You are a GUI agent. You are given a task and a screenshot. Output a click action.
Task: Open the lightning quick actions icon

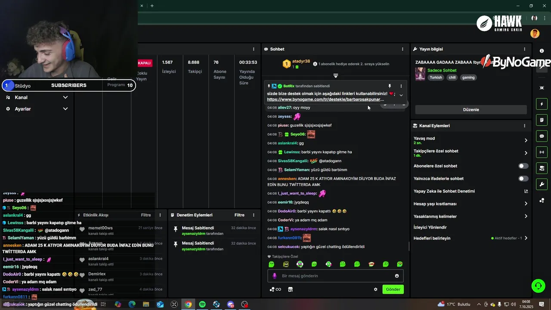point(542,104)
